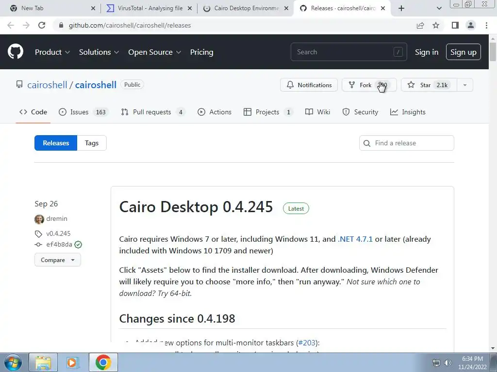497x372 pixels.
Task: Open the Security tab
Action: (x=361, y=112)
